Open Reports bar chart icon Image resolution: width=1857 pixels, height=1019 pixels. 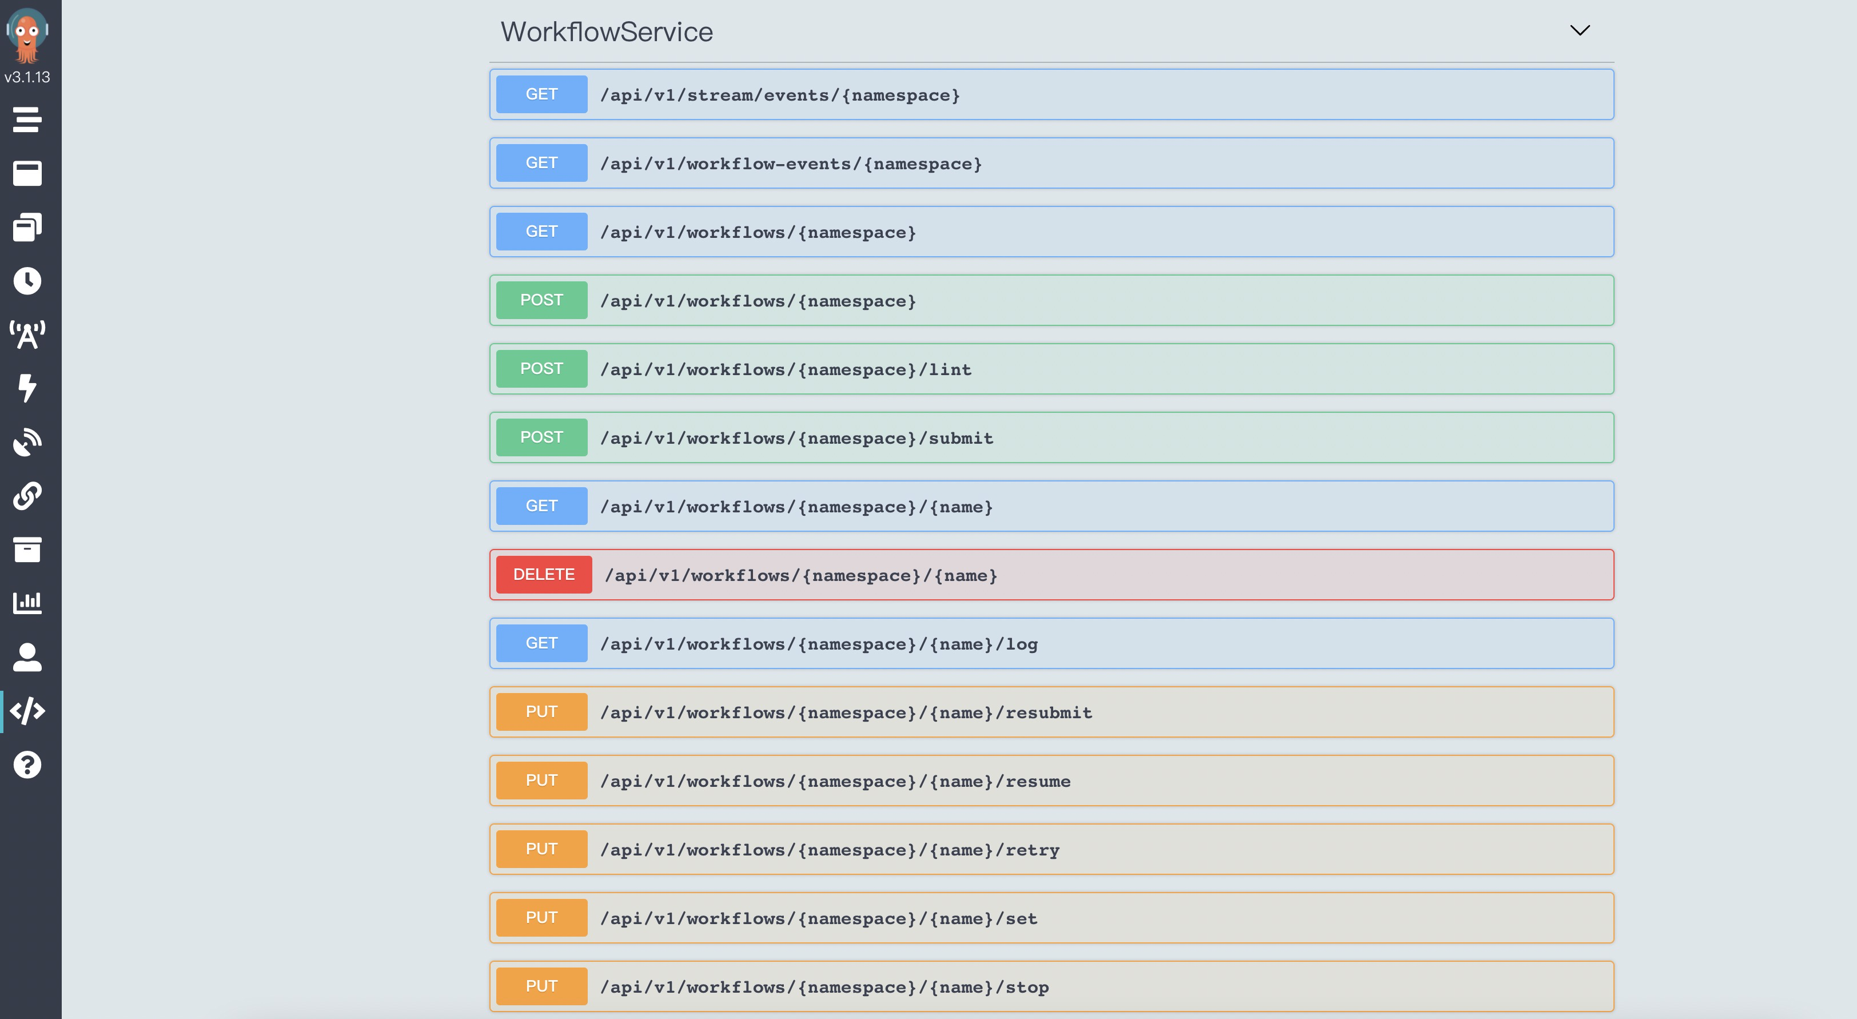[27, 603]
